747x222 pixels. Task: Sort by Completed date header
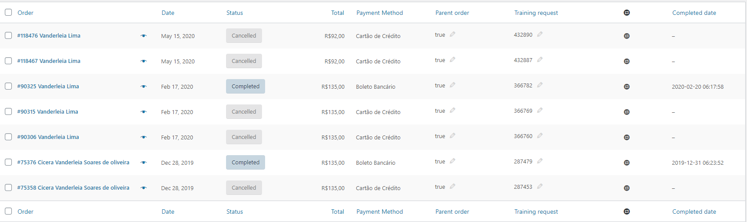(x=694, y=13)
